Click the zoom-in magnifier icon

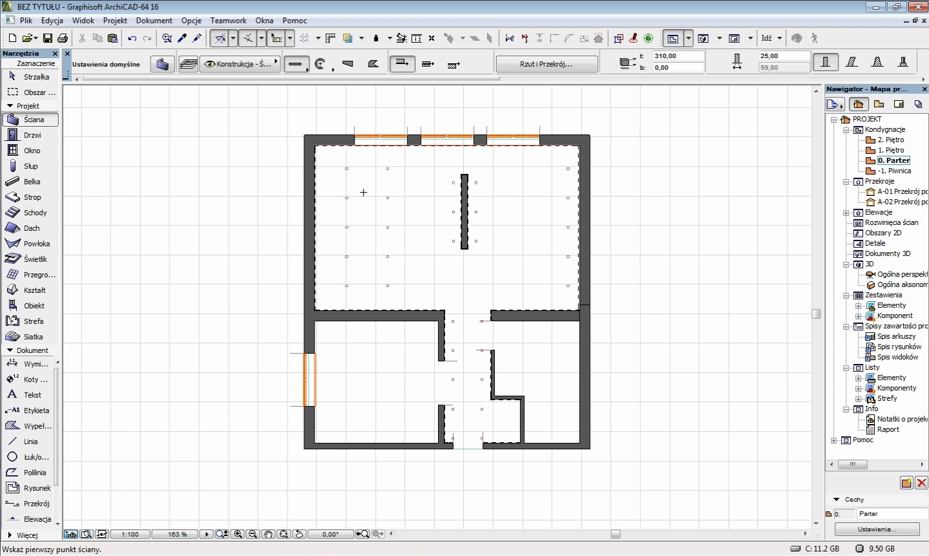(238, 534)
